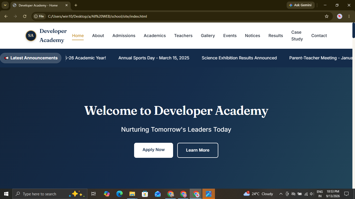Close the Developer Academy - Home tab
355x199 pixels.
point(67,5)
